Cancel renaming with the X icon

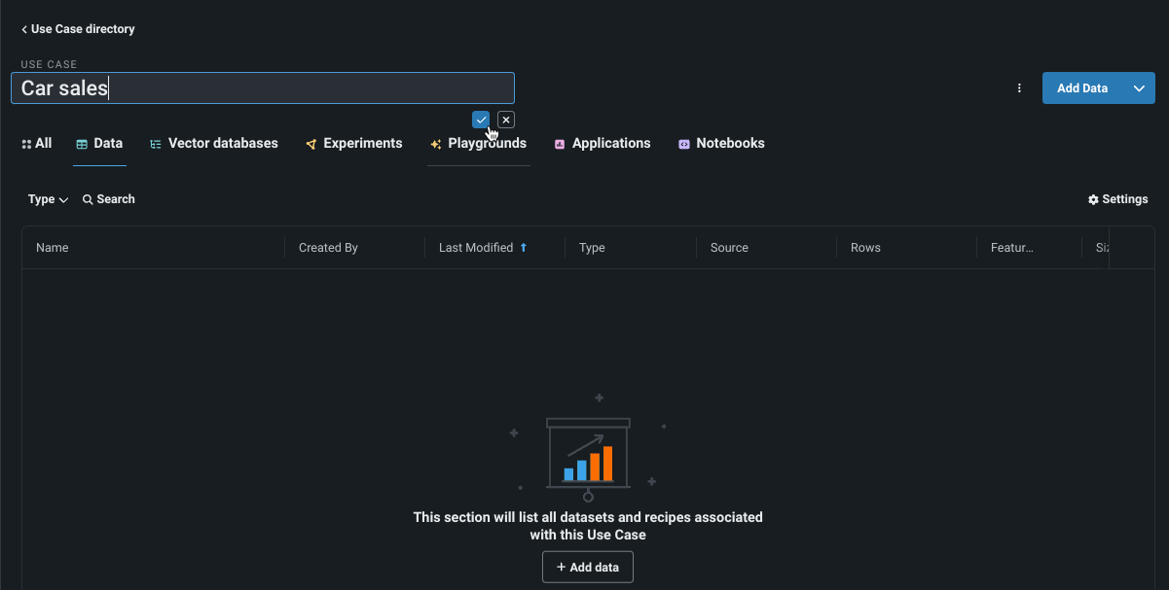tap(506, 120)
